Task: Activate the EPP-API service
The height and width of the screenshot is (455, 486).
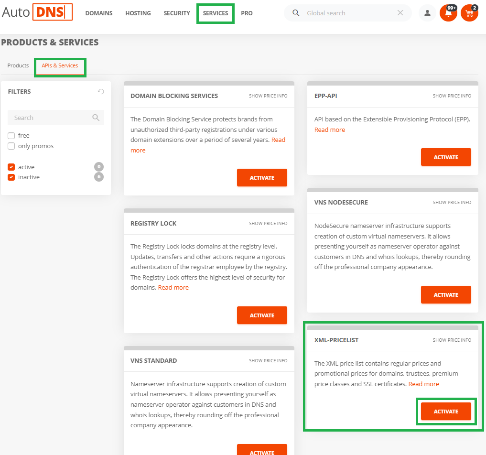Action: click(x=446, y=157)
